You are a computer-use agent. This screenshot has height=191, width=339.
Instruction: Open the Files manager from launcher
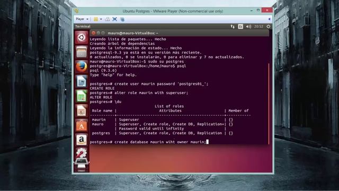click(x=81, y=52)
